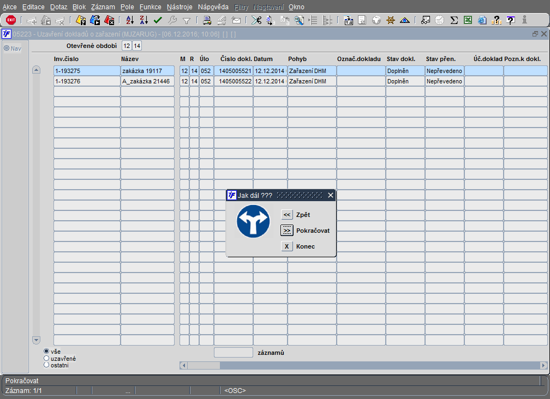Viewport: 550px width, 399px height.
Task: Open the Funkce menu
Action: [x=151, y=7]
